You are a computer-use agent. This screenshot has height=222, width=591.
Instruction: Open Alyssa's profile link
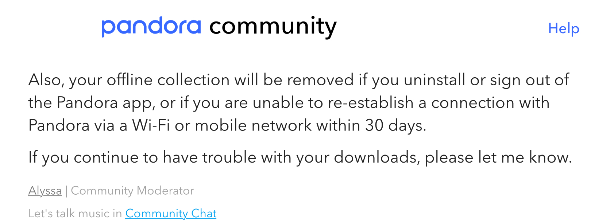(45, 191)
